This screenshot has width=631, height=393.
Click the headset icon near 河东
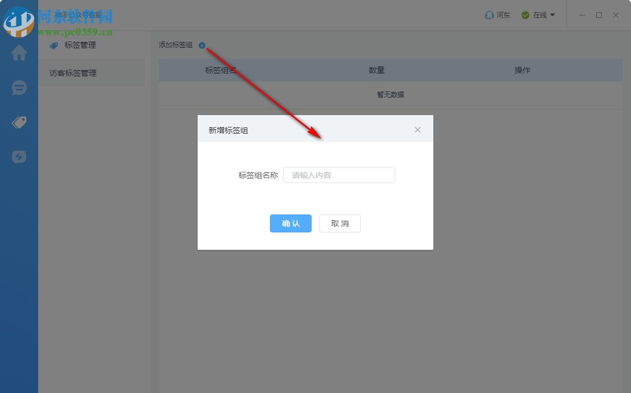488,15
